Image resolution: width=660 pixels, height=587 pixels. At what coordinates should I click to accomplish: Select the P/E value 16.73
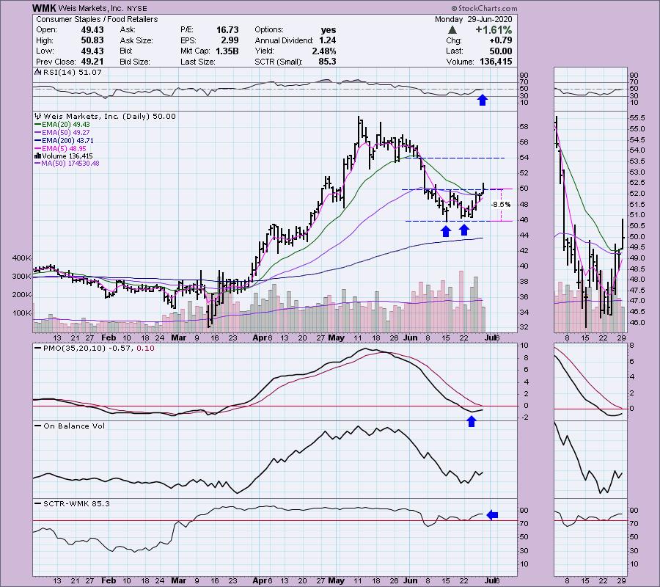pyautogui.click(x=227, y=30)
